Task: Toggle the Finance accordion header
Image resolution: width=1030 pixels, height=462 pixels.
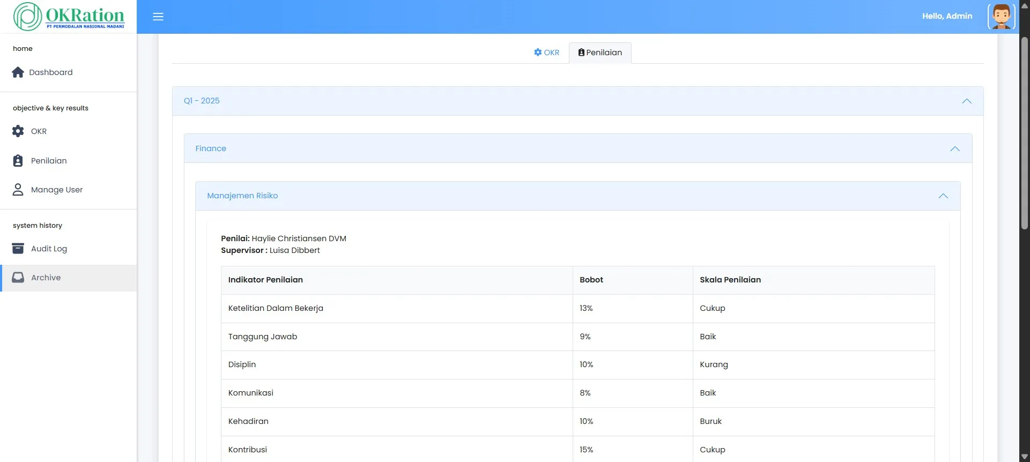Action: tap(577, 148)
